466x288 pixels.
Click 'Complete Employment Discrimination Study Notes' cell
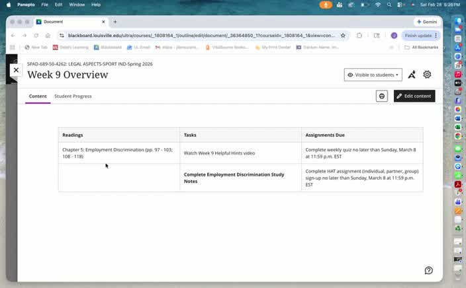240,178
